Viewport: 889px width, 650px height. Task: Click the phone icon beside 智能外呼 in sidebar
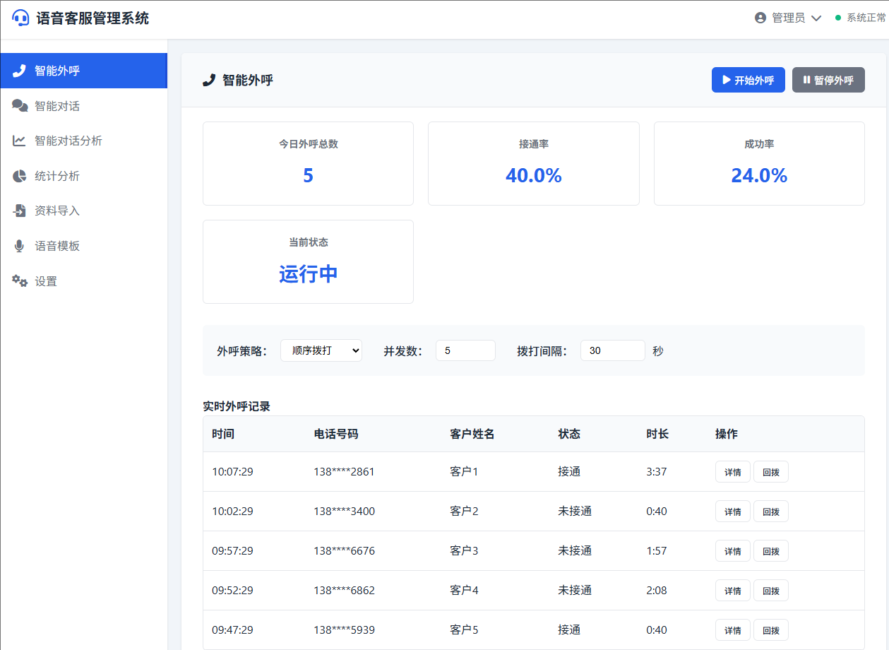pos(20,71)
